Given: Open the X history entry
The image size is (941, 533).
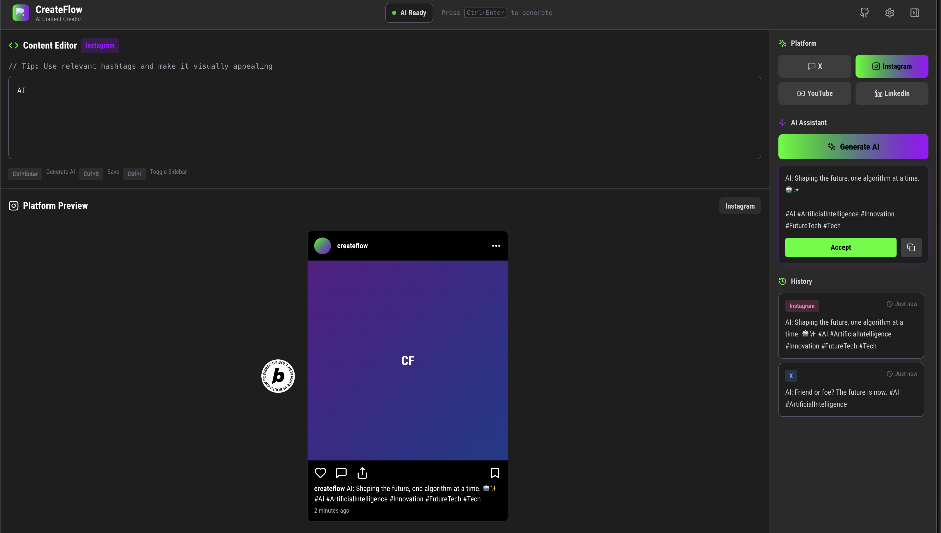Looking at the screenshot, I should click(851, 389).
